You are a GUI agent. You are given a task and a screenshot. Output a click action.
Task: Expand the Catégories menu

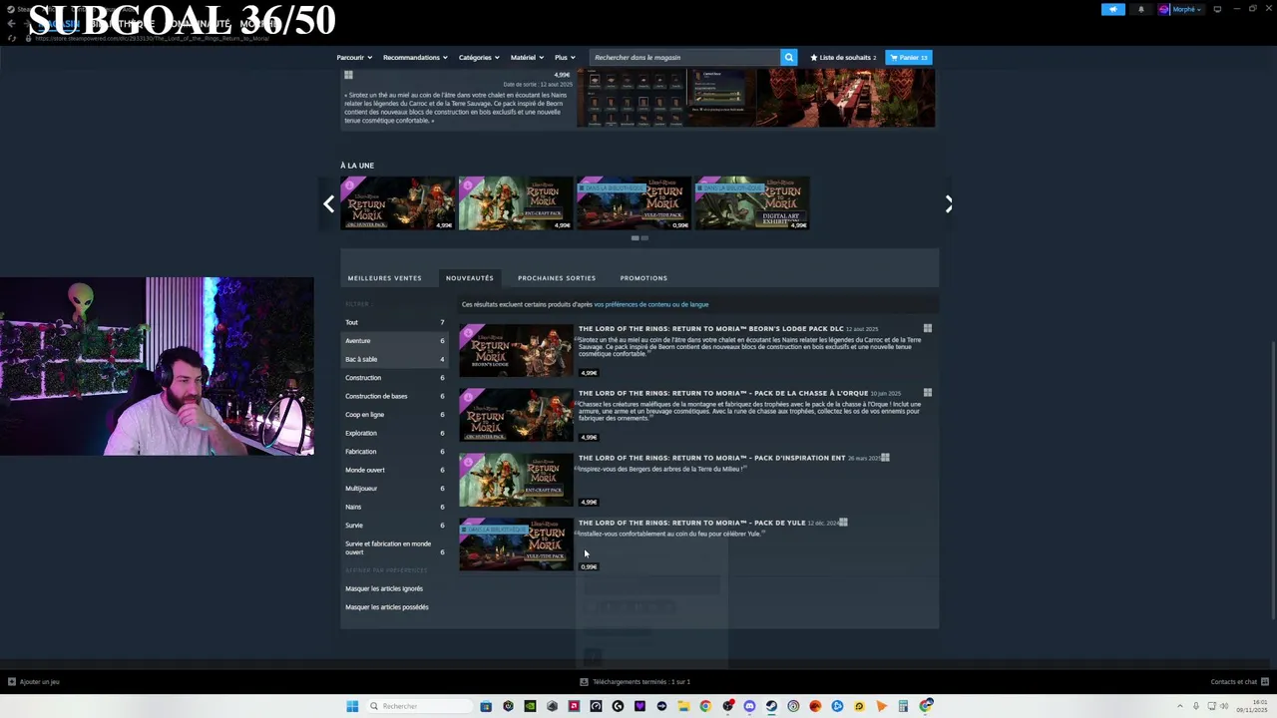479,57
